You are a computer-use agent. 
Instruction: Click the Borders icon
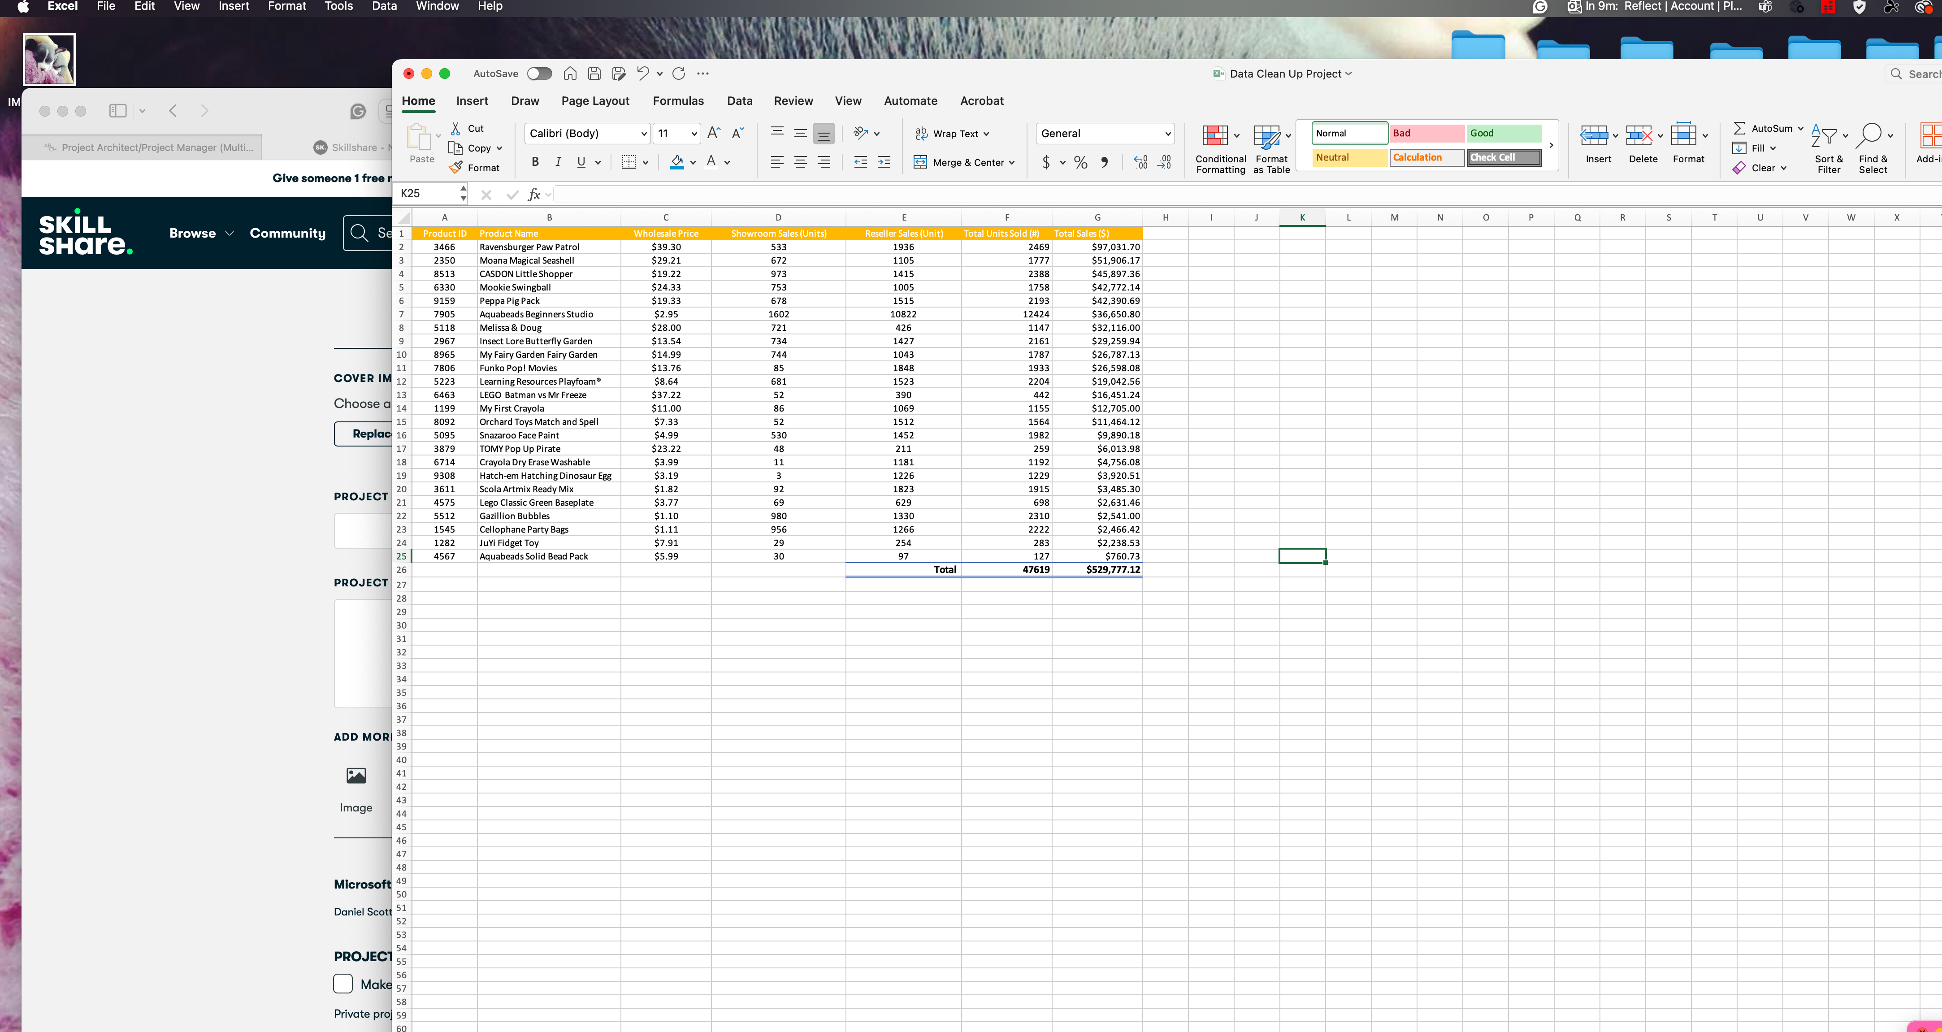pyautogui.click(x=628, y=161)
